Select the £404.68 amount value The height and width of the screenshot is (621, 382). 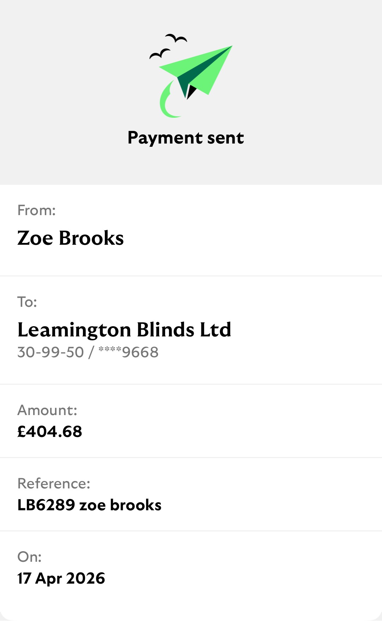(50, 432)
